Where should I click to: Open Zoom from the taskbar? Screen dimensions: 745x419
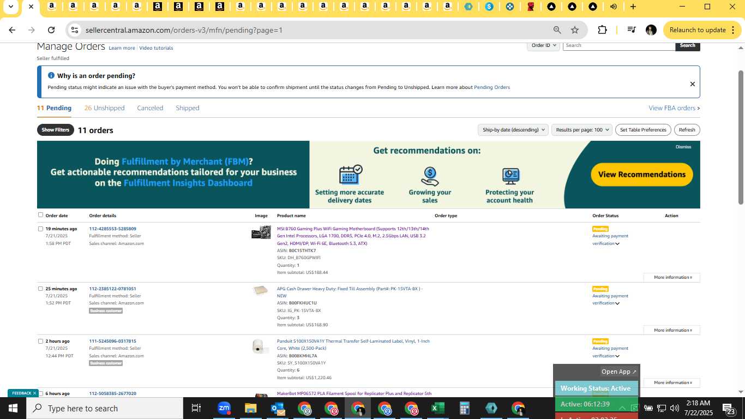click(x=224, y=408)
